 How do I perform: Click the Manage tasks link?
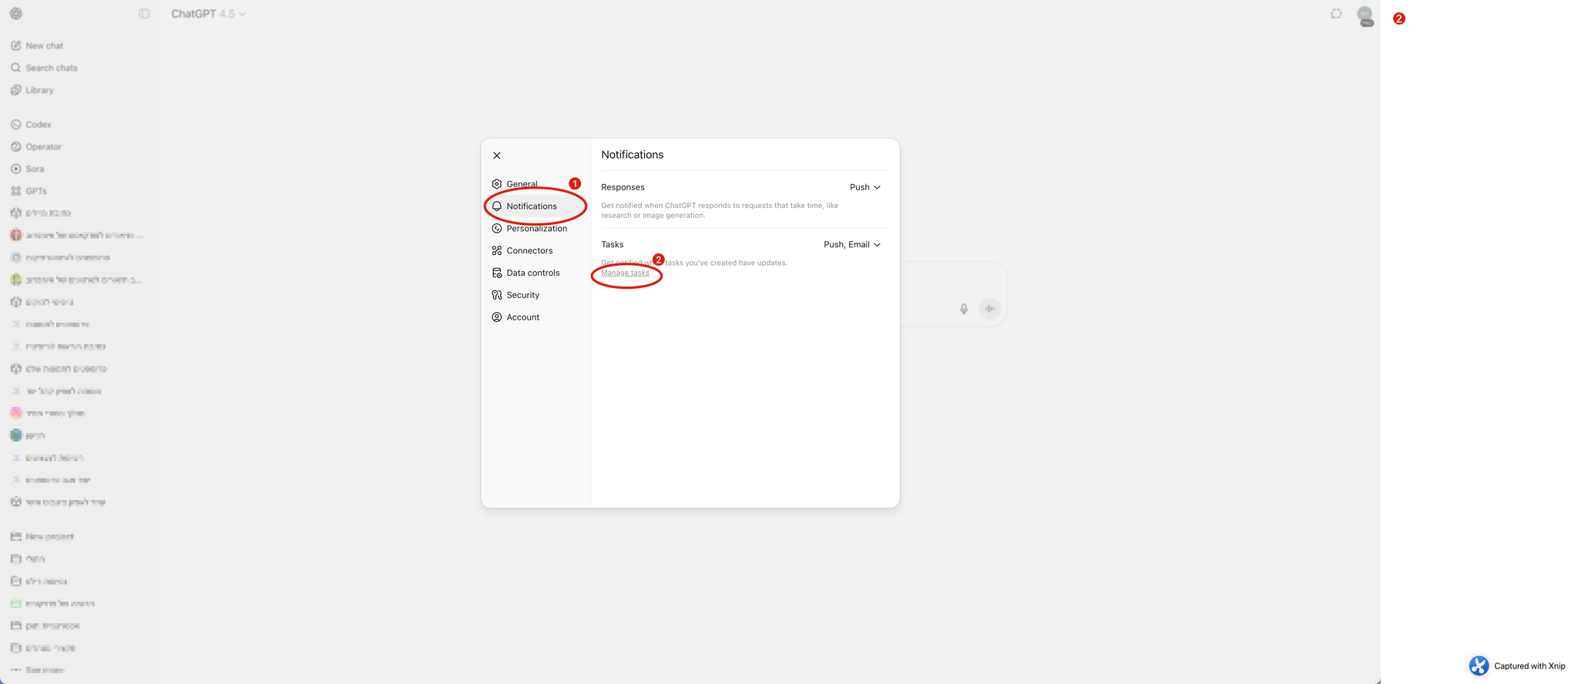coord(625,273)
